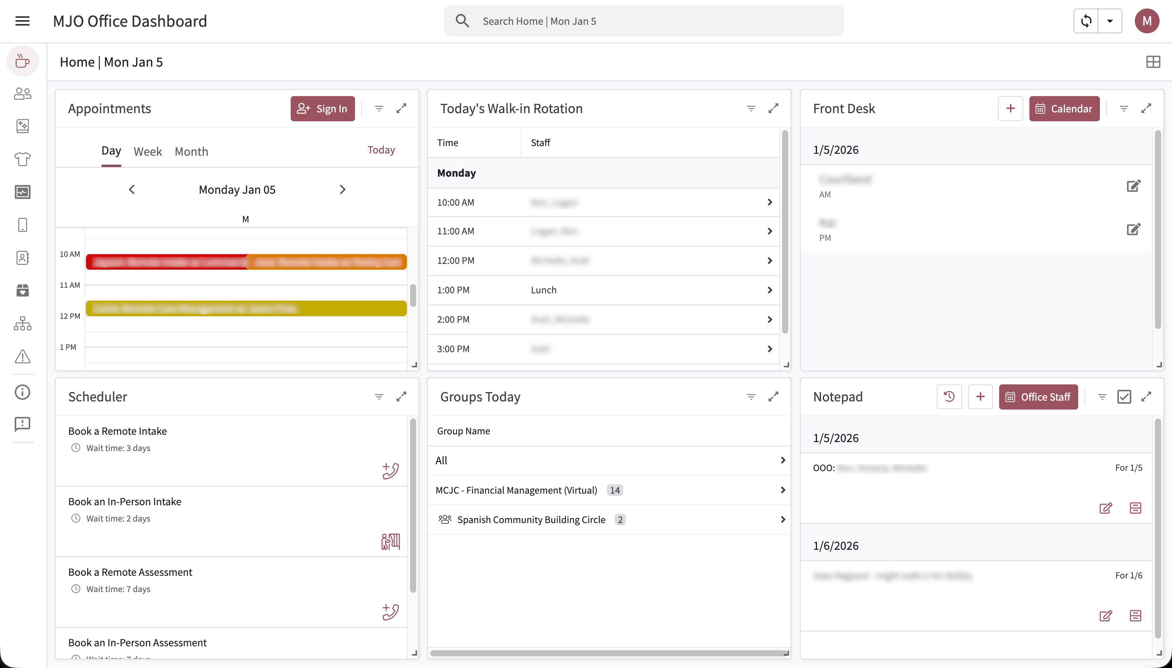Open filter options in Groups Today panel
1172x668 pixels.
pyautogui.click(x=751, y=396)
